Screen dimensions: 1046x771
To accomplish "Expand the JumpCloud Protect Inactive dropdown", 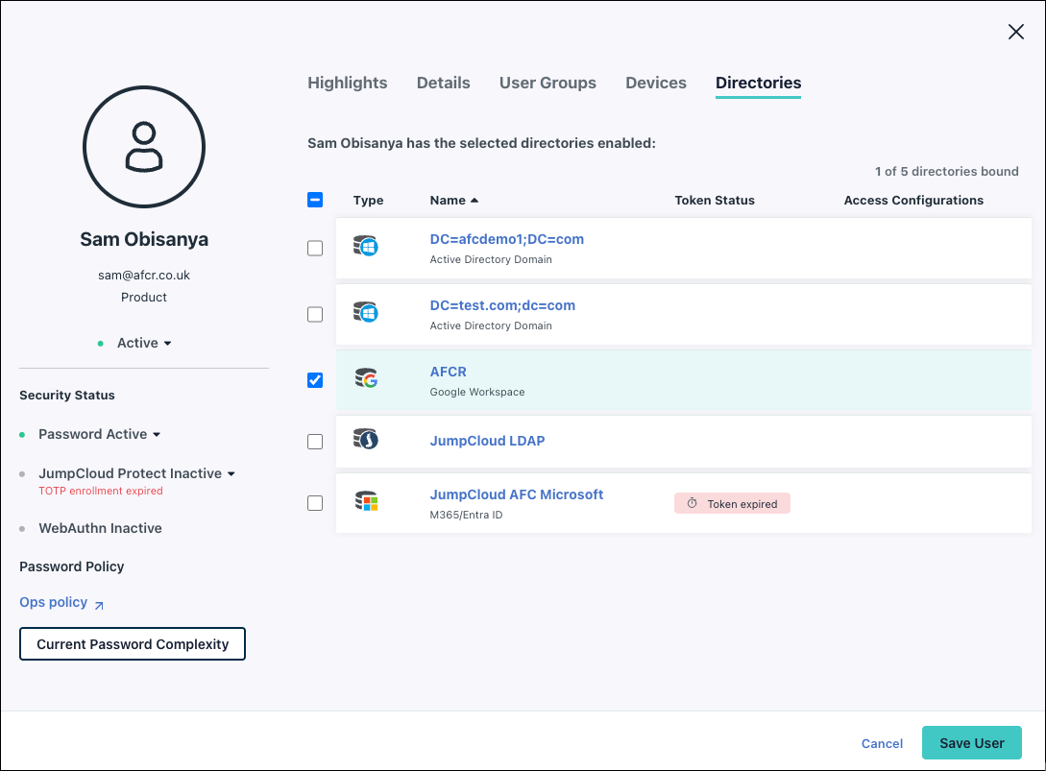I will [136, 473].
